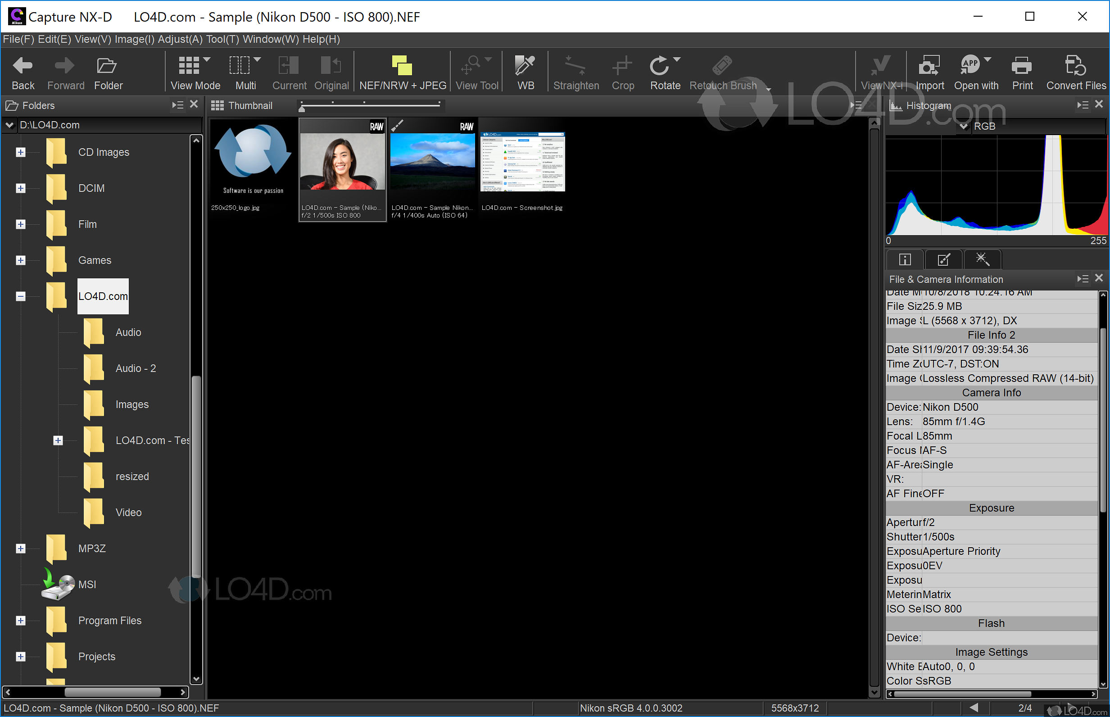Expand the DCIM folder
Viewport: 1110px width, 717px height.
click(x=20, y=188)
